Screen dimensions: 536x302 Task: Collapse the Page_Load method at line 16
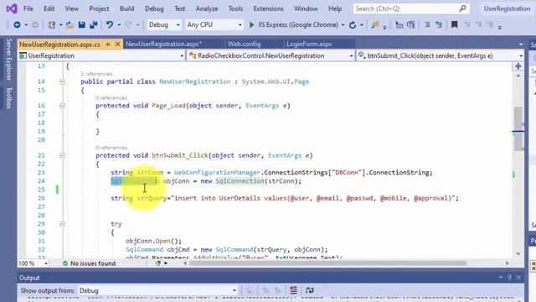[62, 106]
